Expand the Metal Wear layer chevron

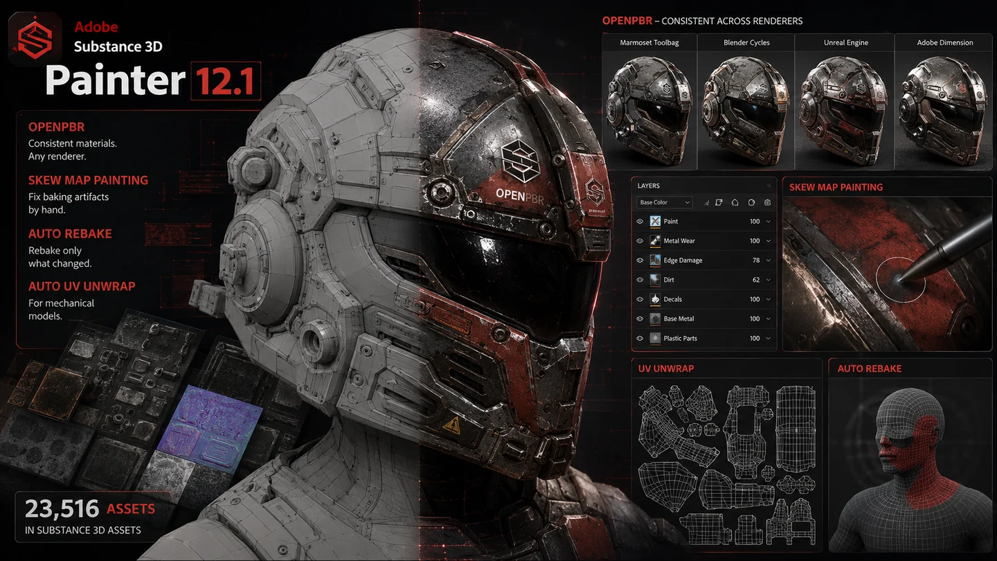click(x=769, y=241)
